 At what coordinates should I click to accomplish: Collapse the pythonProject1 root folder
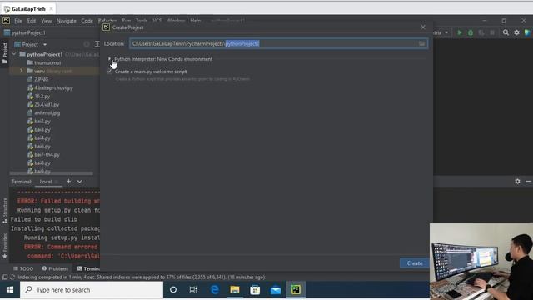(x=14, y=54)
